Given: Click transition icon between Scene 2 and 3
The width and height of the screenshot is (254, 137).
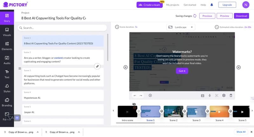Looking at the screenshot, I should 185,111.
